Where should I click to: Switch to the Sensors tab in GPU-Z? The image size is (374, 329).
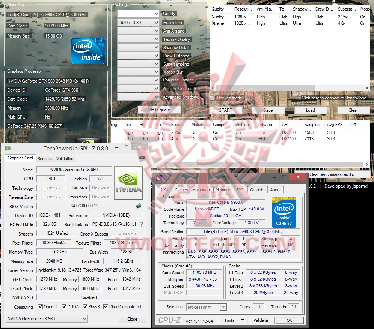click(45, 158)
